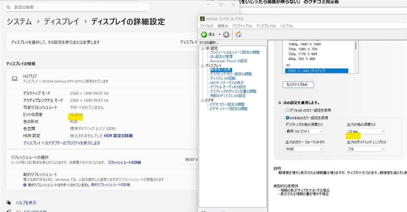Click info icon beside 動的リフレッシュ レートはサポートされていません
Viewport: 407px width, 212px height.
25,185
